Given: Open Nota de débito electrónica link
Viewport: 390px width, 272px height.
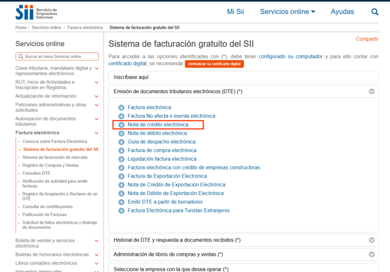Looking at the screenshot, I should pos(157,133).
